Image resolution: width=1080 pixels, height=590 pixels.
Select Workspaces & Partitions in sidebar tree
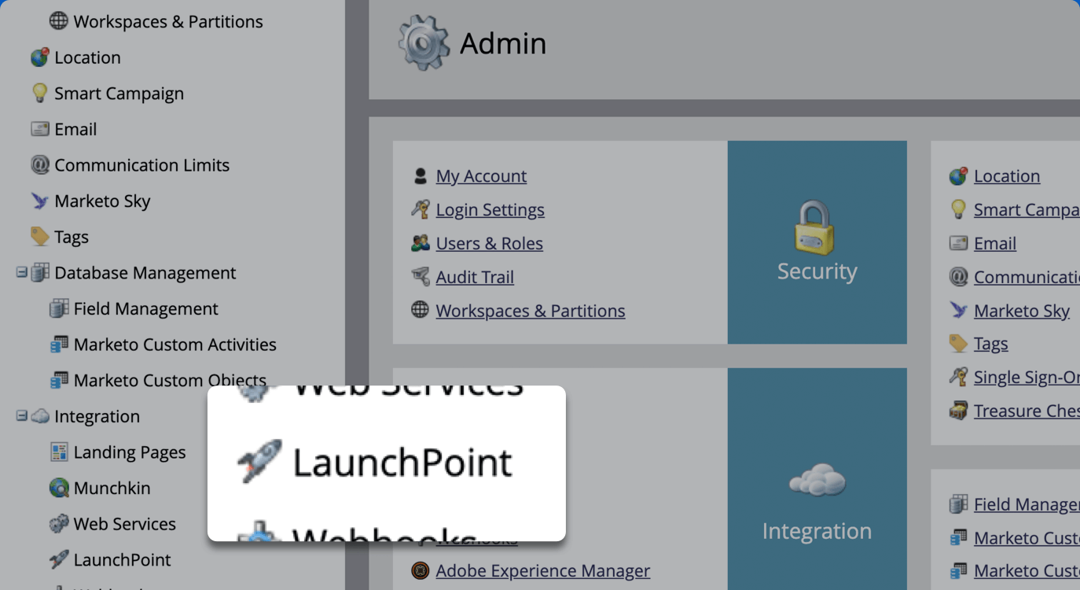(168, 21)
